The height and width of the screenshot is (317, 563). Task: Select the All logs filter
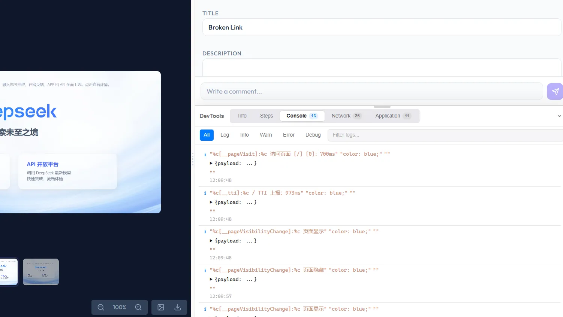207,135
